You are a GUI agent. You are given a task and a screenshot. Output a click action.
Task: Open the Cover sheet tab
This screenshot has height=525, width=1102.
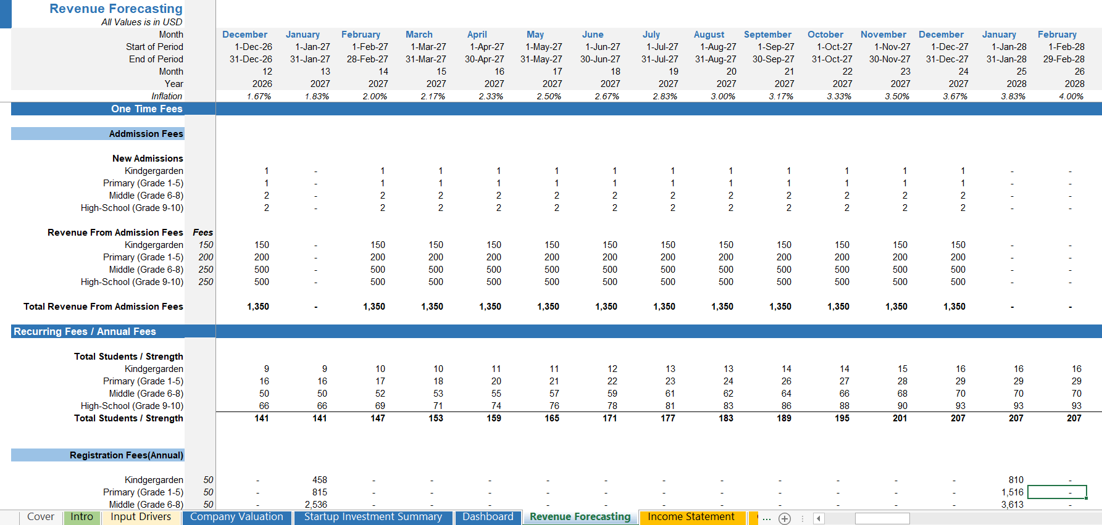point(41,517)
